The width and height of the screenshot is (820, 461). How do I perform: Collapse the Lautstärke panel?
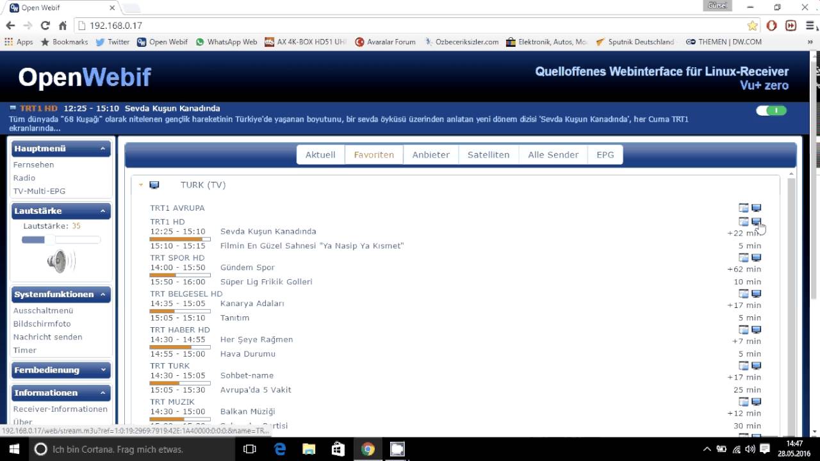(x=102, y=211)
